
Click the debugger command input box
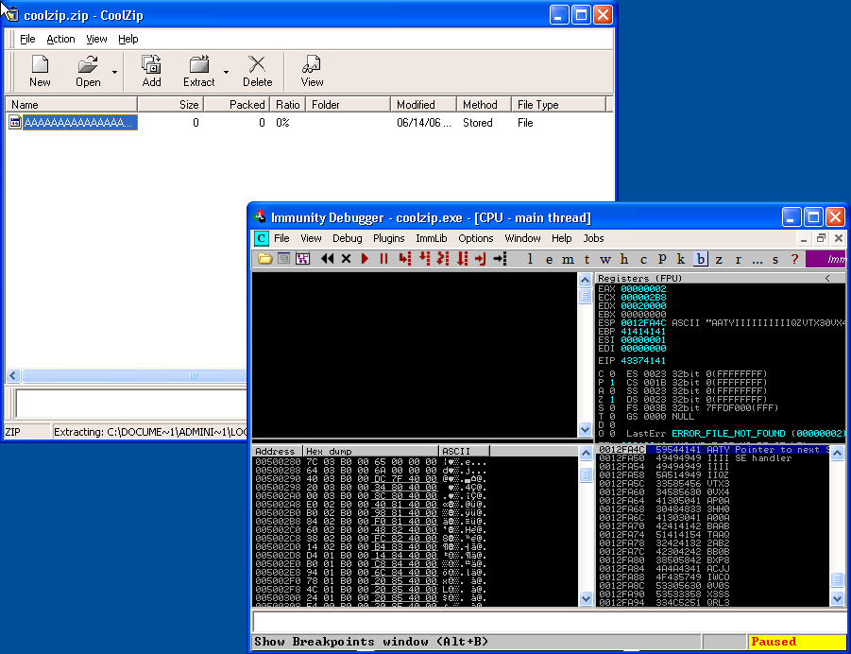click(550, 622)
